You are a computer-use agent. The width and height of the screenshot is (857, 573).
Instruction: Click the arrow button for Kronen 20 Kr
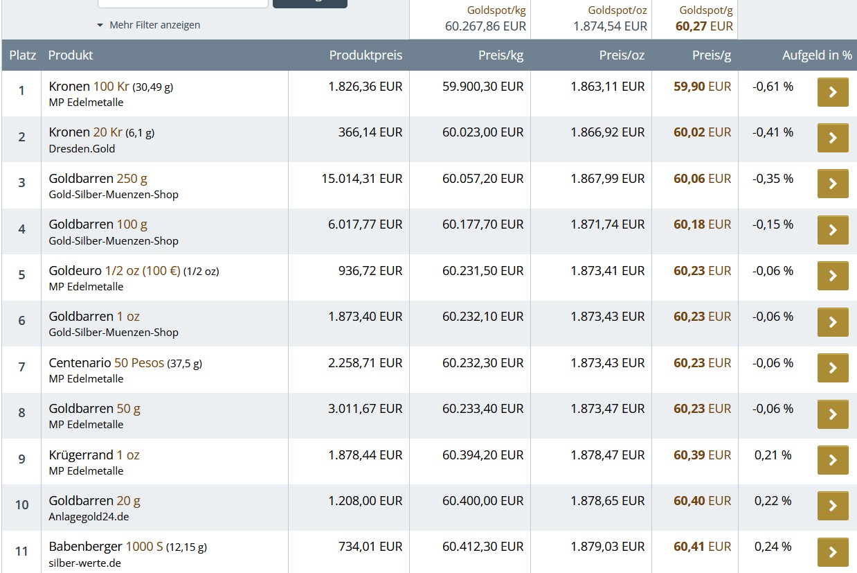coord(832,138)
